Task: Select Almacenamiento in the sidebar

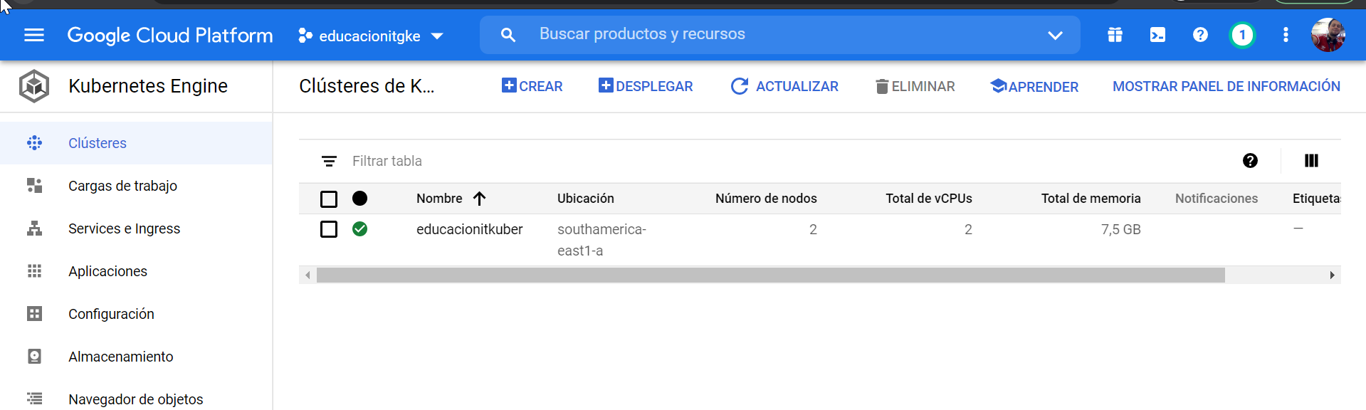Action: pos(136,357)
